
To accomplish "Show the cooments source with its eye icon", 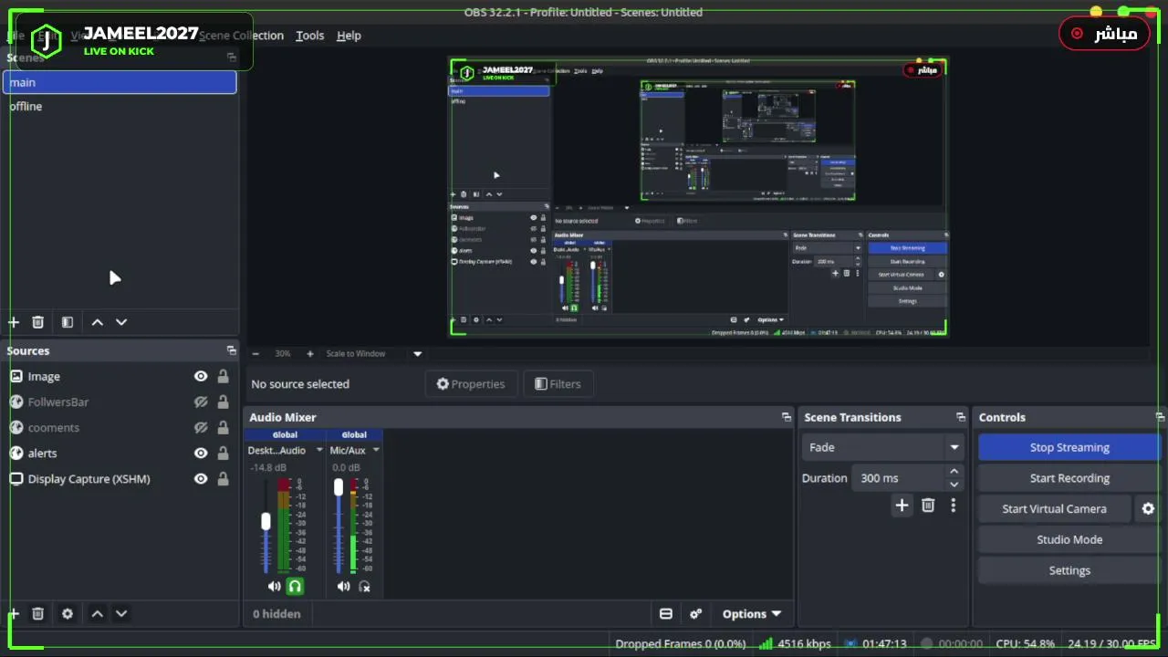I will [201, 427].
